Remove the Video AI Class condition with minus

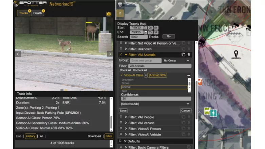coord(189,75)
